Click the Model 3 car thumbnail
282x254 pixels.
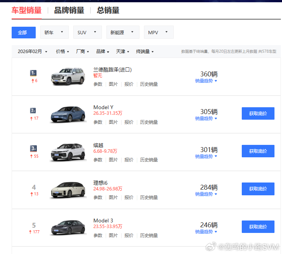(68, 228)
